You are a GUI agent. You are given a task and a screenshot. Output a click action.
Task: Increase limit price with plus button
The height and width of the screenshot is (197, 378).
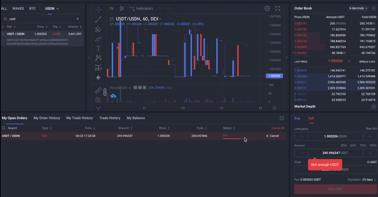(370, 136)
